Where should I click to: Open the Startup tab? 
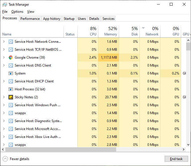[69, 19]
